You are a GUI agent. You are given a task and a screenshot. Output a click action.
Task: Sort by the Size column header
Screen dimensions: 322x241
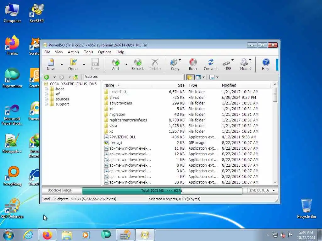pyautogui.click(x=169, y=85)
